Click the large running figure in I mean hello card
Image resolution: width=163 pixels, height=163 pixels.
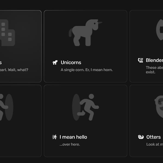pyautogui.click(x=86, y=107)
